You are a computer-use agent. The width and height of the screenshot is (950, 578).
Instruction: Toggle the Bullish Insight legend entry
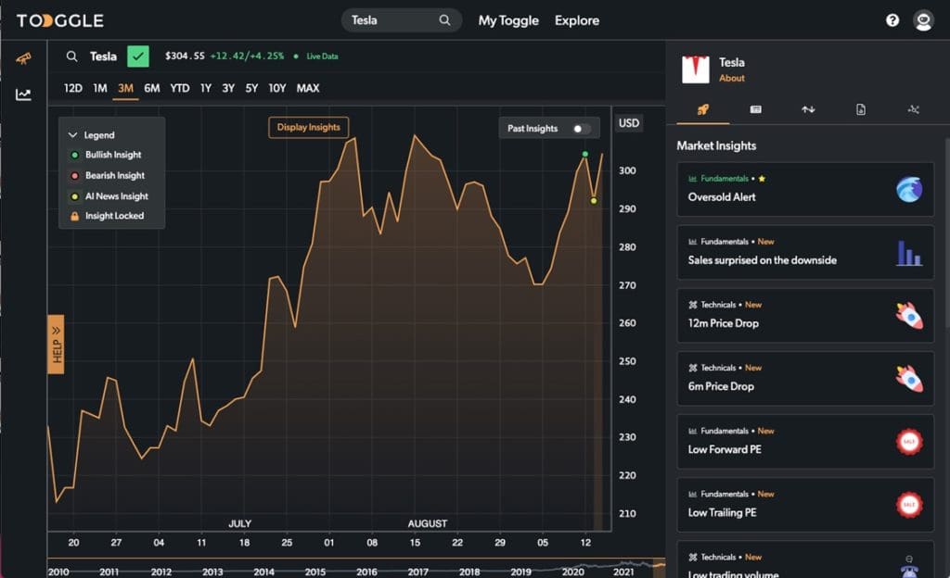coord(106,155)
